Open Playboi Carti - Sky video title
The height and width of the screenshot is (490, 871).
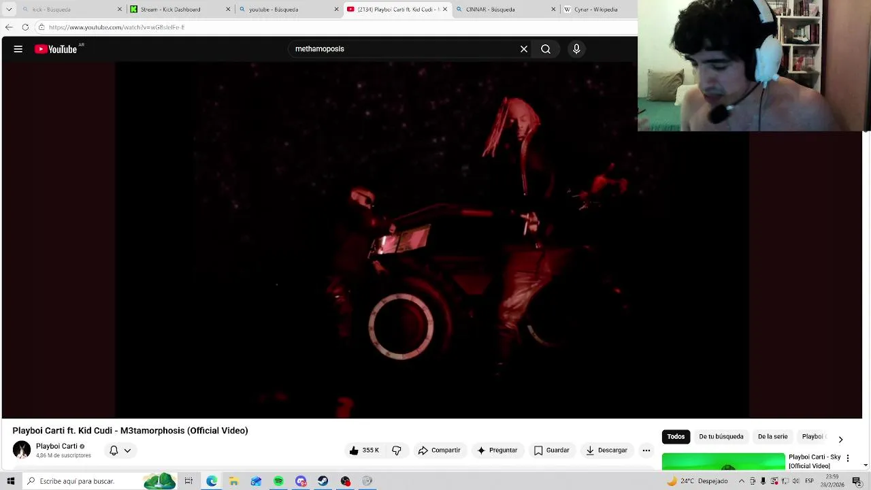pos(815,461)
